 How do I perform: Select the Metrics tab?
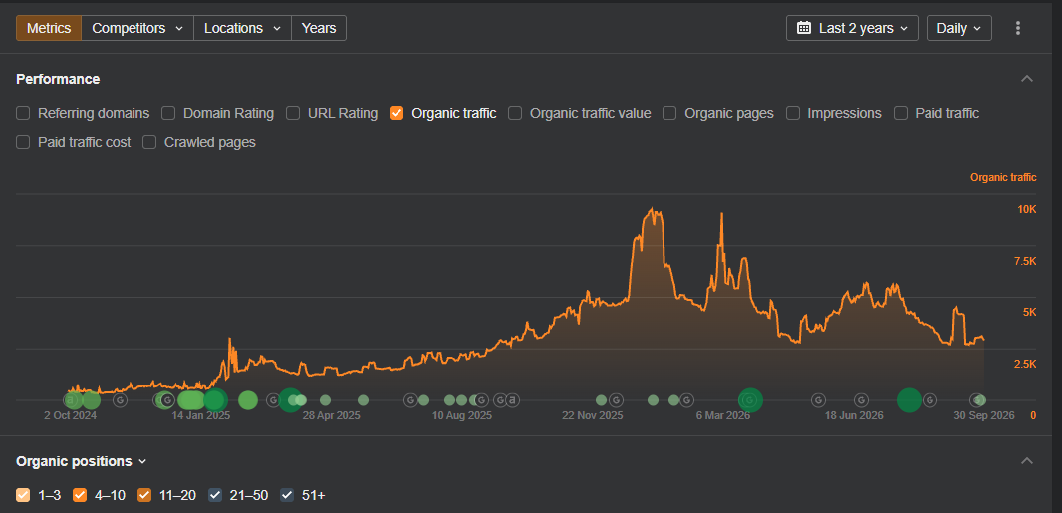[49, 28]
